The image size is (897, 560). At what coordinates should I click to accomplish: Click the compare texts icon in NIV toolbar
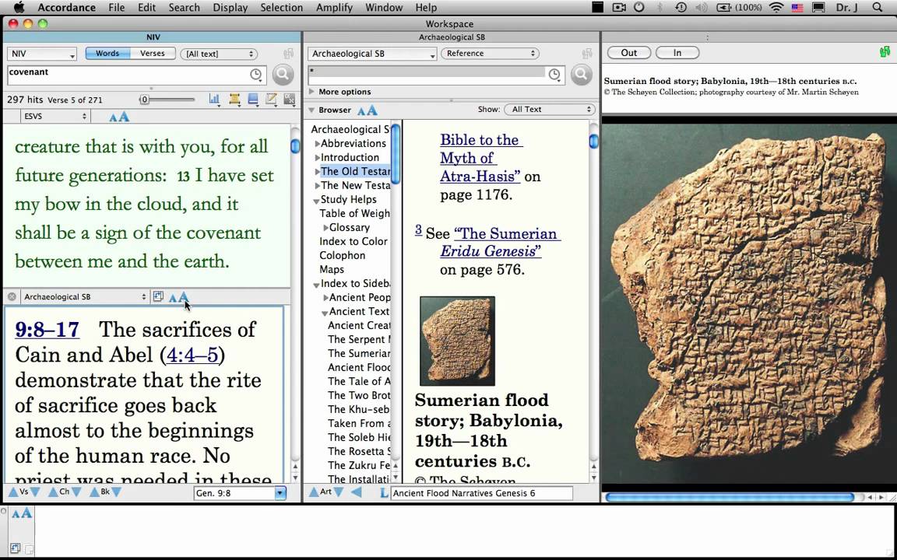290,100
